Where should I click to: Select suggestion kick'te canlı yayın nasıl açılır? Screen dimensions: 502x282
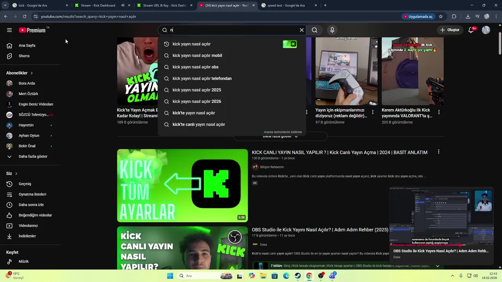231,125
